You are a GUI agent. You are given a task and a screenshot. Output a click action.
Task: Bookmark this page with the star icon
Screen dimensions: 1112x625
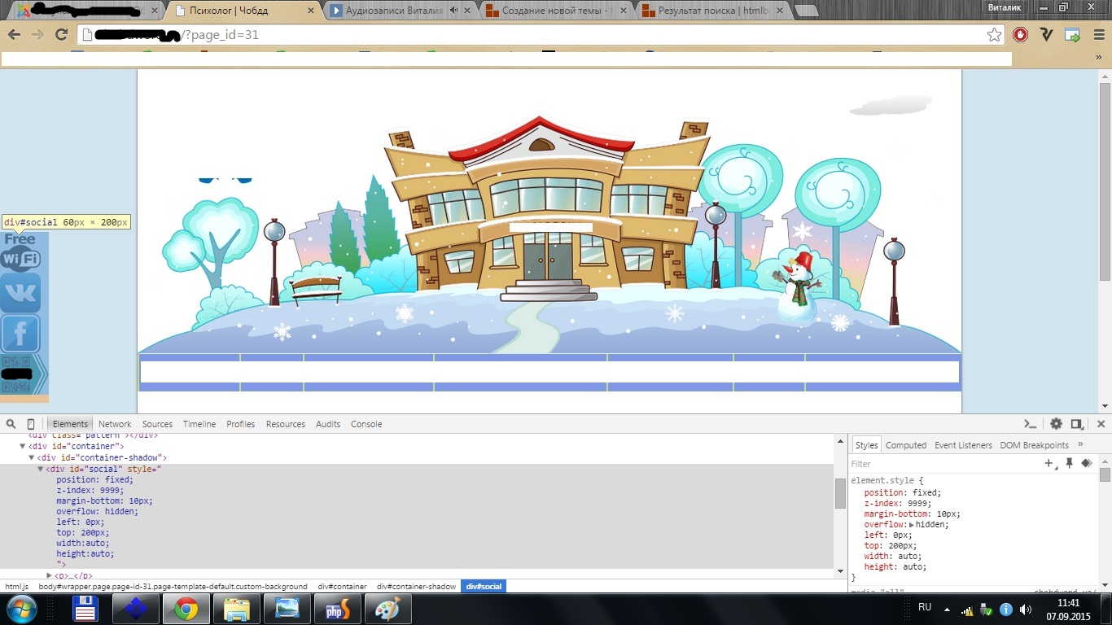click(x=994, y=35)
